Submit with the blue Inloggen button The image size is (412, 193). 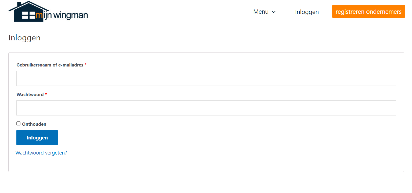(x=37, y=138)
